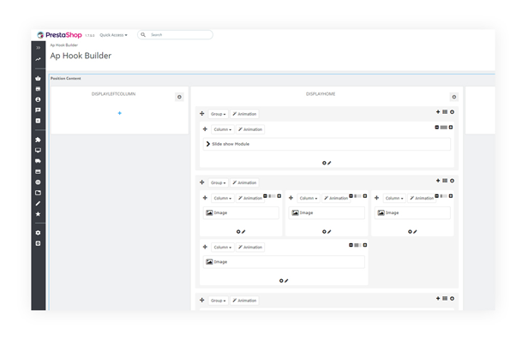Open the modules puzzle-piece sidebar icon
The image size is (528, 340).
point(38,140)
